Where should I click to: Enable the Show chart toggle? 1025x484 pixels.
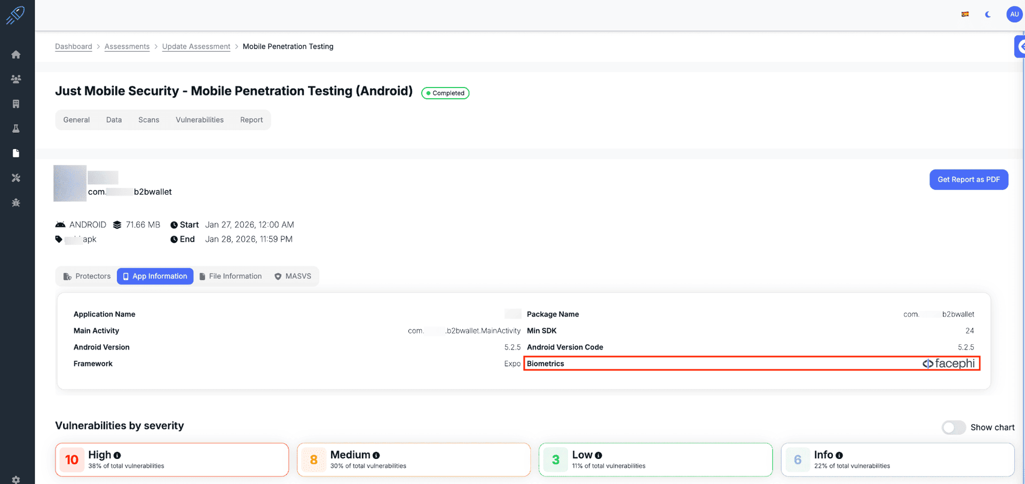953,427
